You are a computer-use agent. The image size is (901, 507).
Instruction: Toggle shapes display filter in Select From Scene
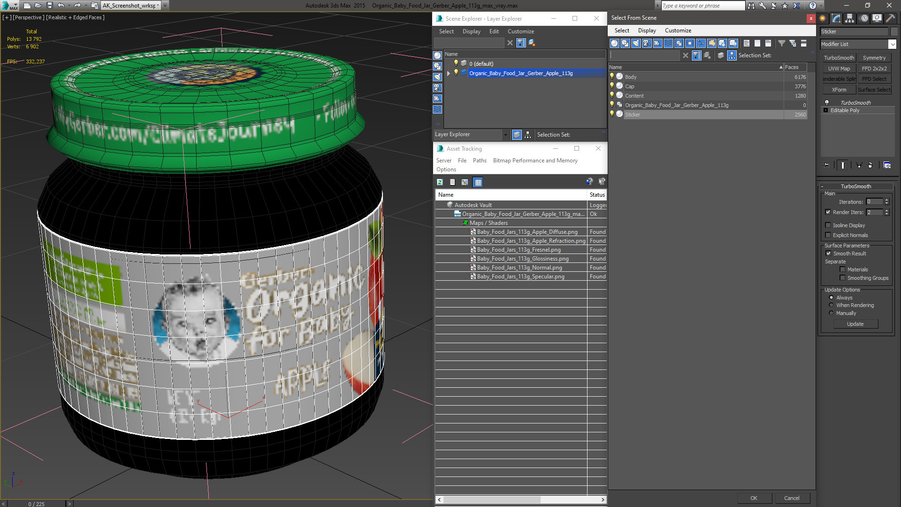tap(625, 43)
